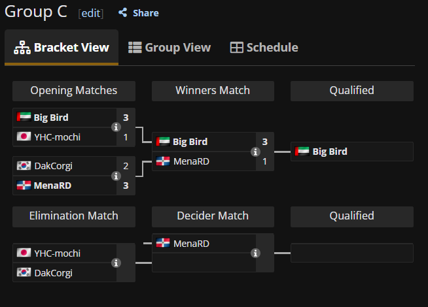The height and width of the screenshot is (307, 428).
Task: Open info icon for Big Bird vs YHC-mochi match
Action: tap(116, 127)
